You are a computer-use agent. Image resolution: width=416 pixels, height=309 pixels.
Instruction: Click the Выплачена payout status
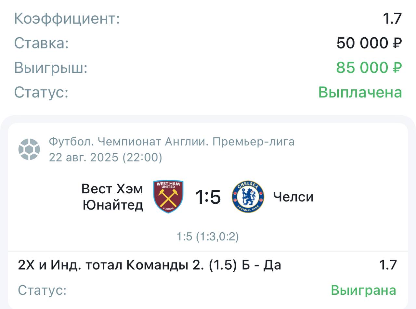360,92
